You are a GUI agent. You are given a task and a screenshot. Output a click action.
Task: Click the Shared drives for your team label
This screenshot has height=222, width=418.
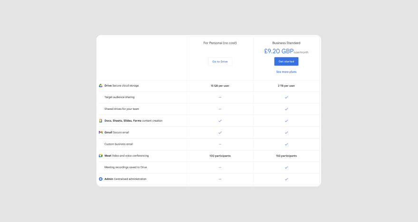point(122,109)
